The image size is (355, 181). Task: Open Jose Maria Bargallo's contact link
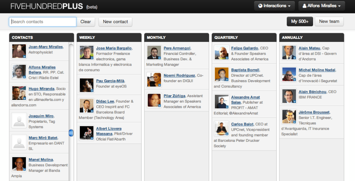pyautogui.click(x=114, y=48)
